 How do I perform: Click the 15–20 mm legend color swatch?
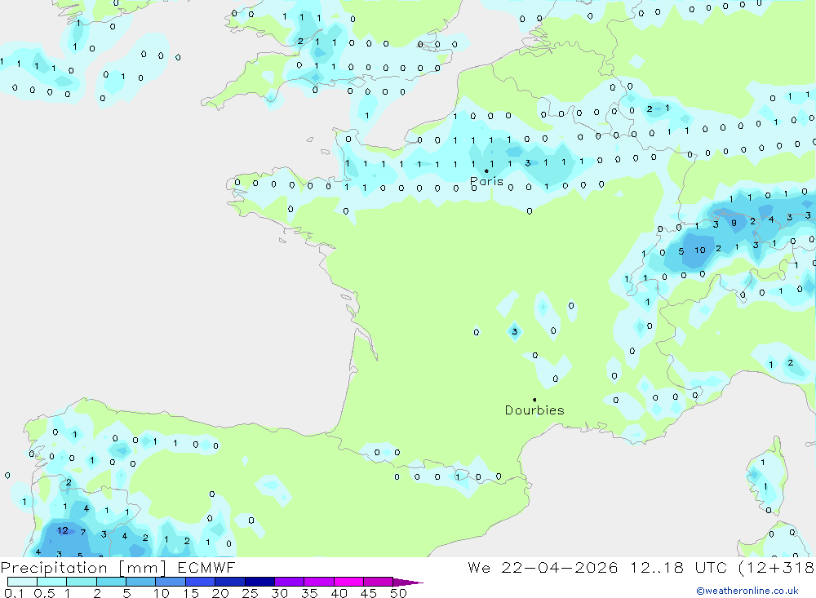pyautogui.click(x=201, y=582)
